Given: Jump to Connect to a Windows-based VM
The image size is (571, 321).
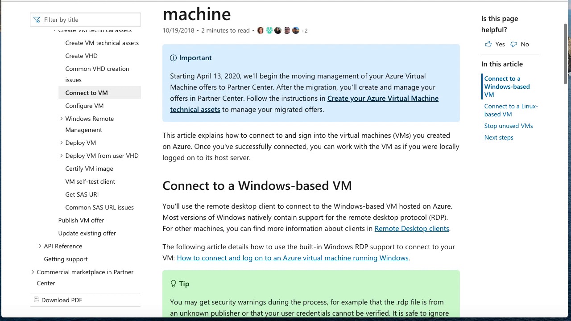Looking at the screenshot, I should click(507, 86).
